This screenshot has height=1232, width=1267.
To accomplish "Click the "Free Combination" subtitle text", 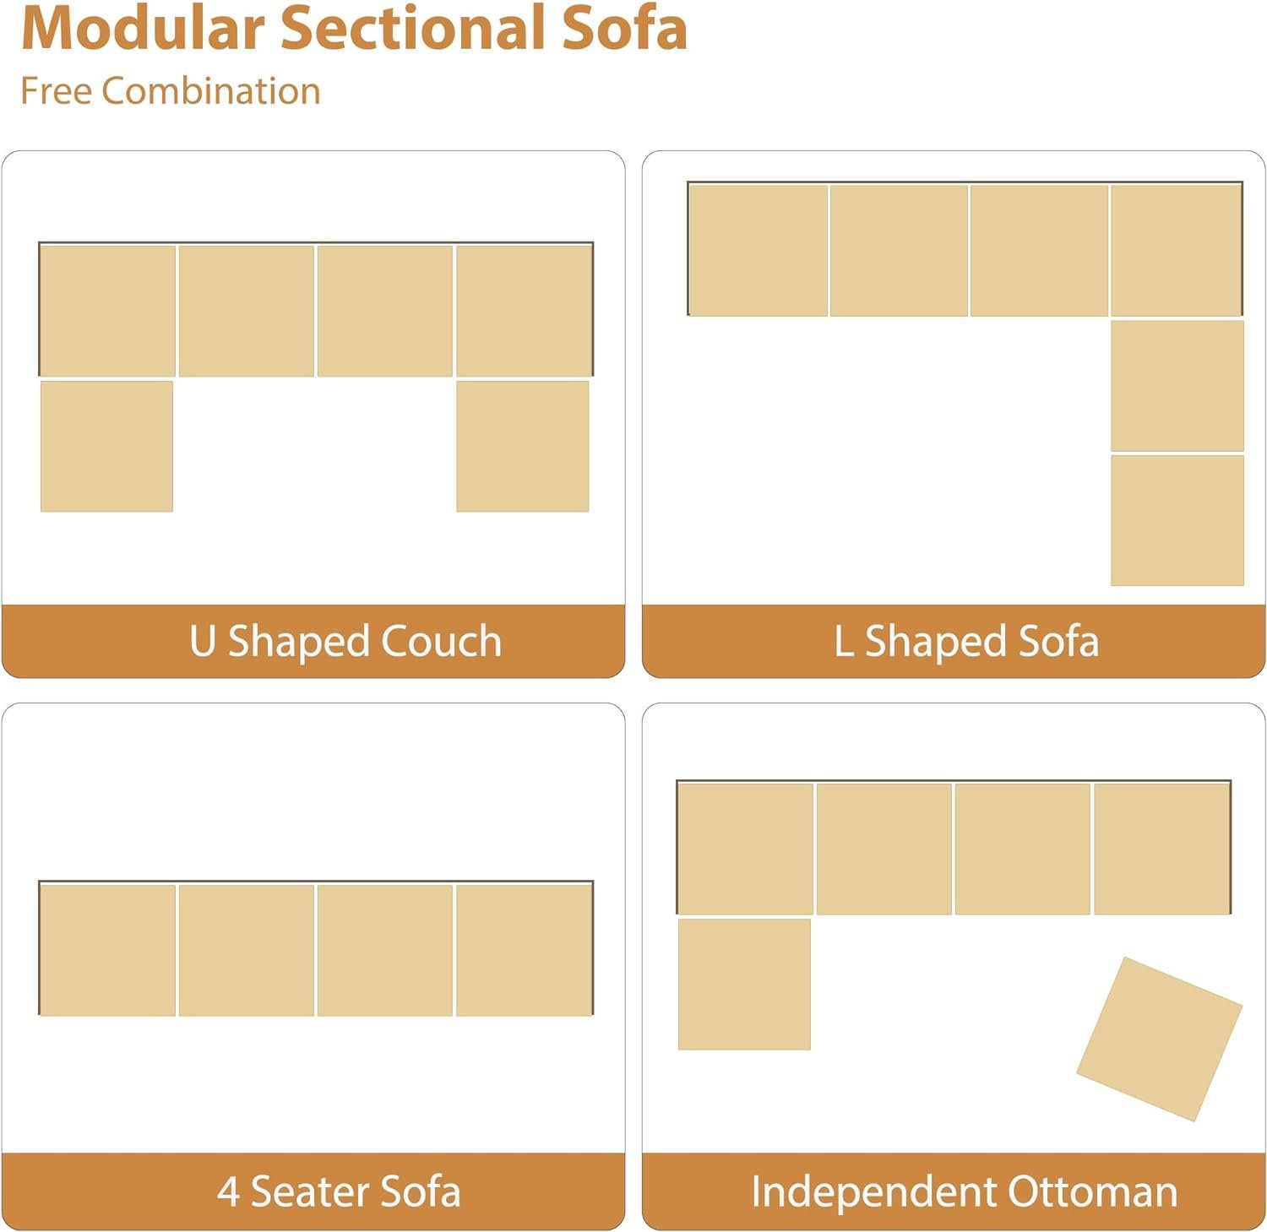I will tap(171, 91).
